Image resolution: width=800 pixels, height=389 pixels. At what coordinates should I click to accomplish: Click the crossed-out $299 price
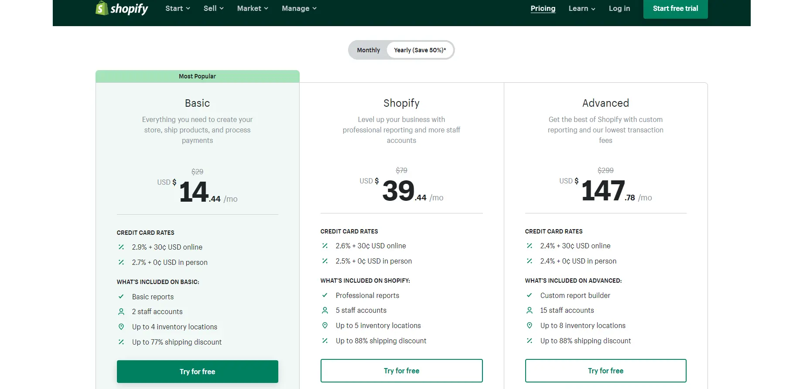click(x=605, y=170)
